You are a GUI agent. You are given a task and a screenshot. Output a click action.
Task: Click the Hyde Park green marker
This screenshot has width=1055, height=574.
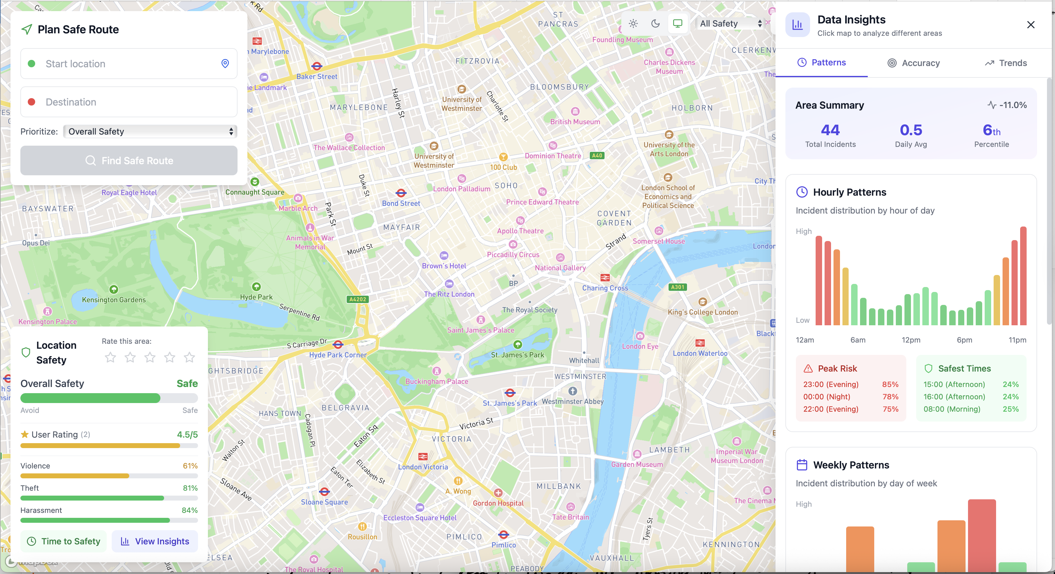click(256, 286)
